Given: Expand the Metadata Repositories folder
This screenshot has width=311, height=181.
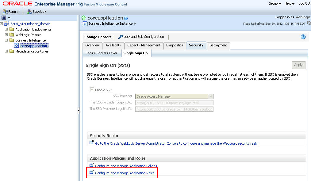Looking at the screenshot, I should pyautogui.click(x=6, y=51).
